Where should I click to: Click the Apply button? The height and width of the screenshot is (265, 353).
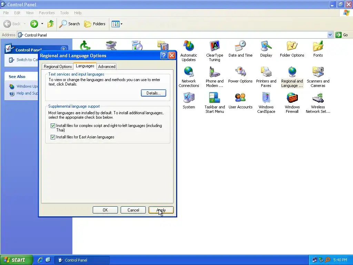pos(161,210)
